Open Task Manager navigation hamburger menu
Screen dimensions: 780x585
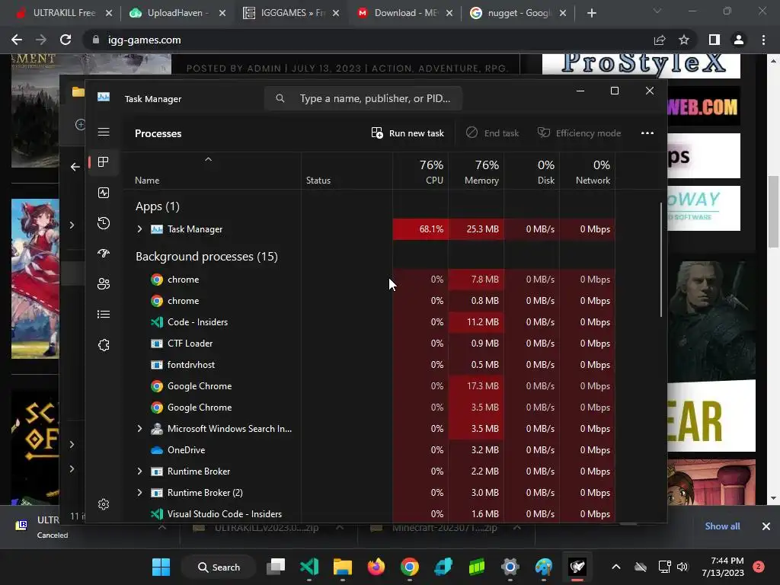pyautogui.click(x=104, y=132)
